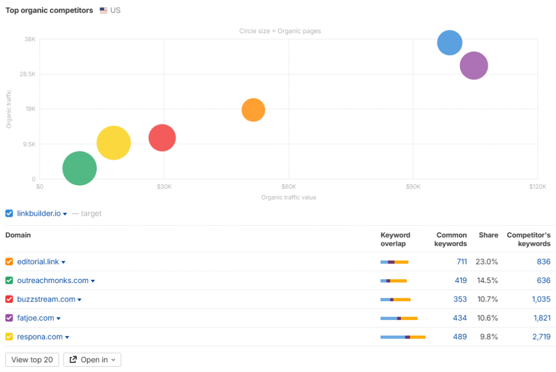Click the purple fatjoe.com bubble

click(473, 66)
